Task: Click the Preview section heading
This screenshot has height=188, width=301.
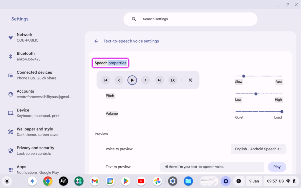Action: [x=101, y=134]
